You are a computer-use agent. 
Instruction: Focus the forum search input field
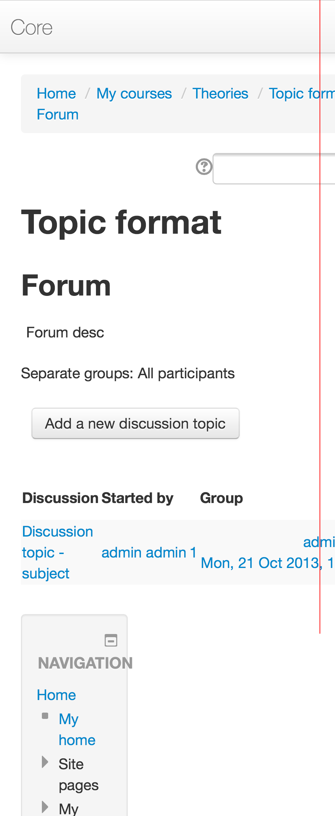[274, 168]
